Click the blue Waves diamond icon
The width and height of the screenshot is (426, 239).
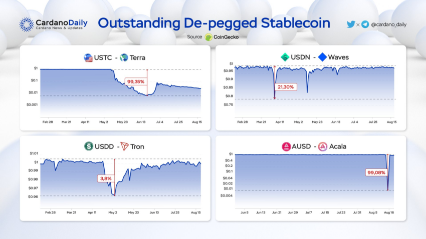click(322, 57)
